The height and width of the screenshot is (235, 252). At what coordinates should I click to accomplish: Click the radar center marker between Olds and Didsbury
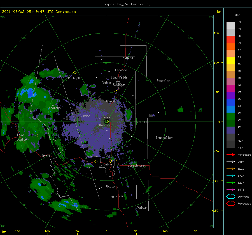click(107, 122)
